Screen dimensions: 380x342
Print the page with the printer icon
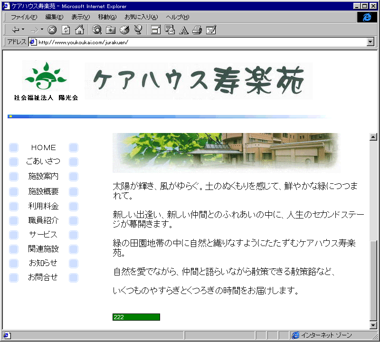[x=197, y=30]
